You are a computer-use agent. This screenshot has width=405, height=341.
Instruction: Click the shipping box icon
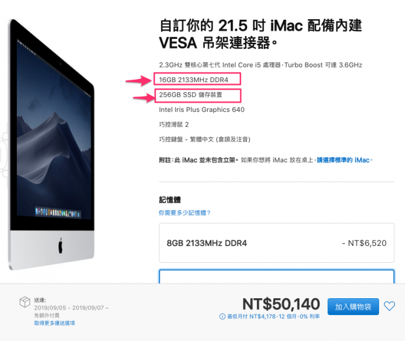click(x=25, y=302)
